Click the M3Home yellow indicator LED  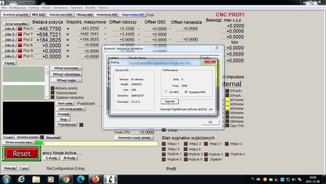pyautogui.click(x=227, y=108)
